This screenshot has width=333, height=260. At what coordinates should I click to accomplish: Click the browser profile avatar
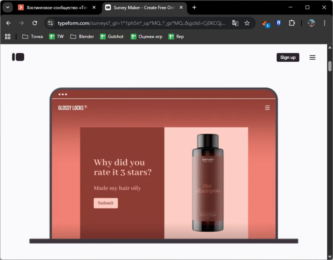pos(311,23)
